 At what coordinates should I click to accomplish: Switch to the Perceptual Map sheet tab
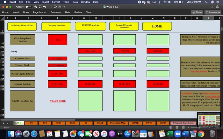(118, 123)
